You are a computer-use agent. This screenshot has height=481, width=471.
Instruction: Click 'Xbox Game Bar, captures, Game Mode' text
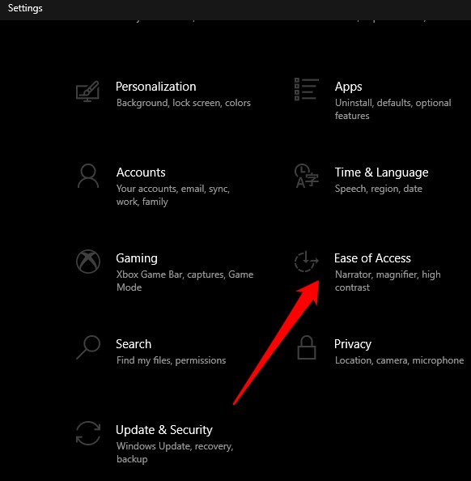tap(185, 281)
